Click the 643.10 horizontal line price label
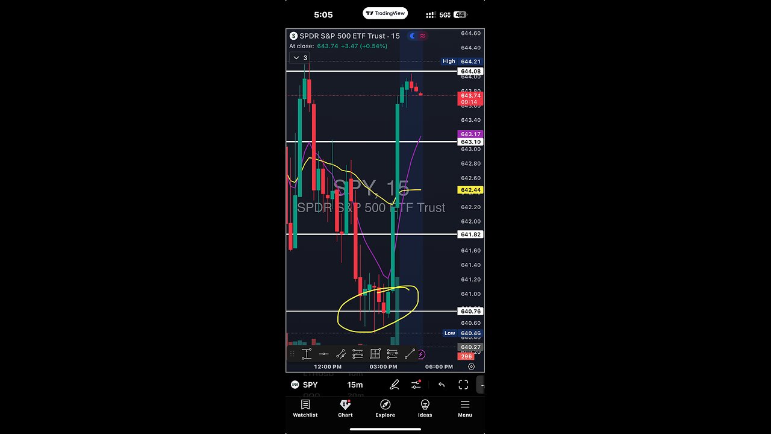771x434 pixels. [x=470, y=142]
